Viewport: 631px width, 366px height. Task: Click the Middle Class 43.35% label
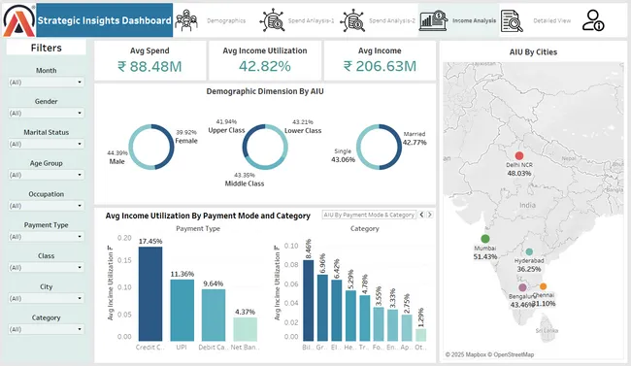pos(245,180)
